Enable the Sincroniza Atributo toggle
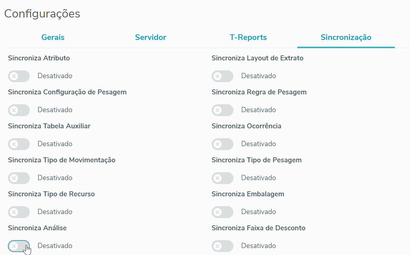This screenshot has width=410, height=255. 19,76
